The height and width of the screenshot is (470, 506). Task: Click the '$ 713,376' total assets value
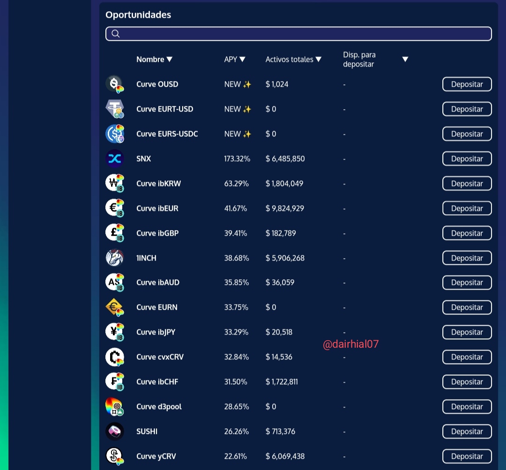[x=280, y=432]
